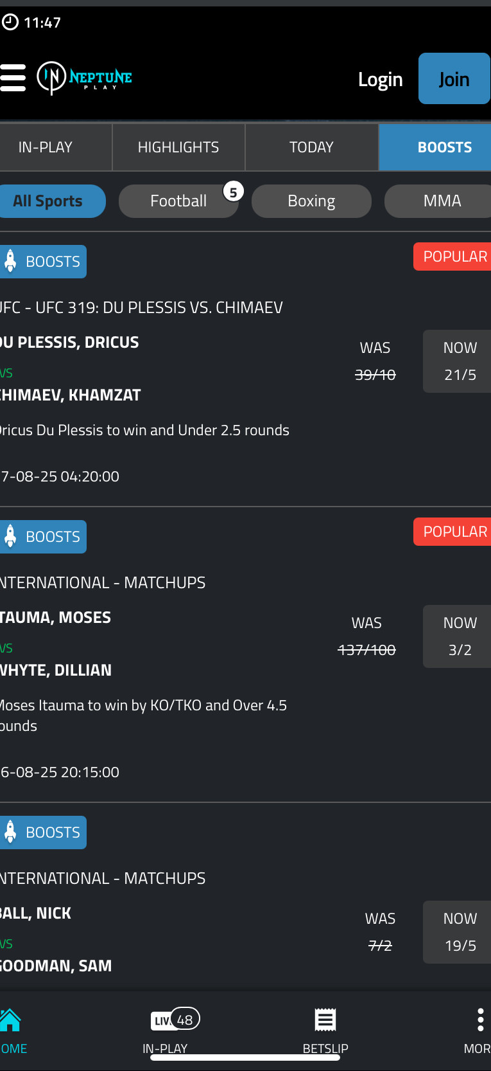Image resolution: width=491 pixels, height=1071 pixels.
Task: Switch to the IN-PLAY tab
Action: click(46, 147)
